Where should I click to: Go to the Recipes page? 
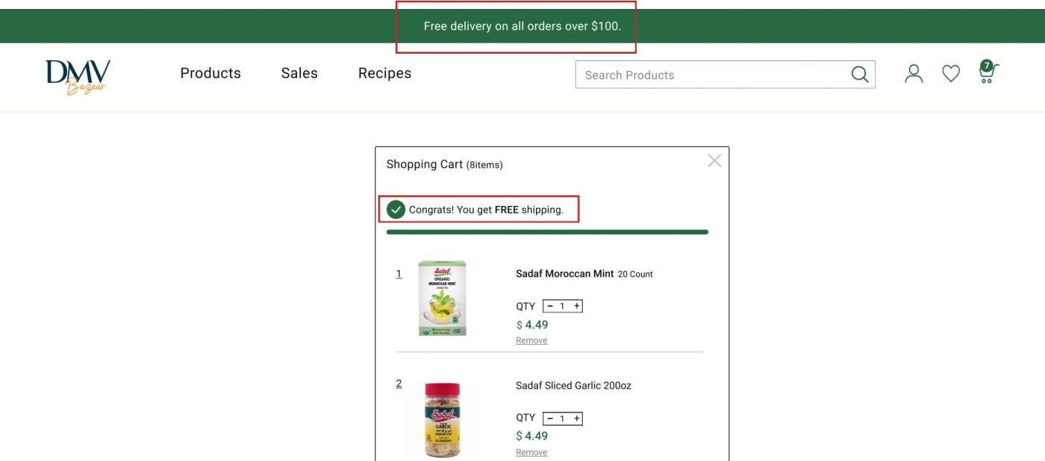[x=384, y=73]
